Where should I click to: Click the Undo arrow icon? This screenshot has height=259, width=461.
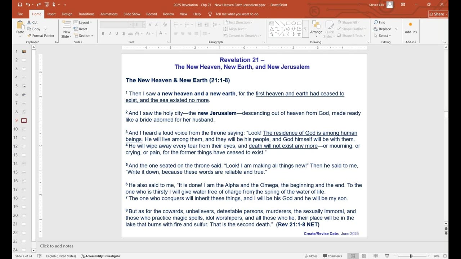tap(28, 5)
